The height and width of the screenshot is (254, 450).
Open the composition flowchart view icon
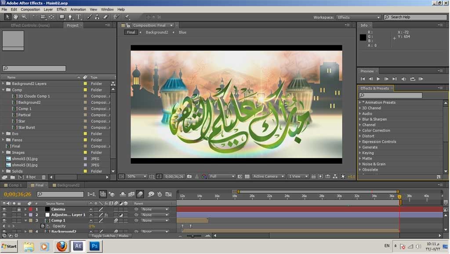pyautogui.click(x=335, y=177)
